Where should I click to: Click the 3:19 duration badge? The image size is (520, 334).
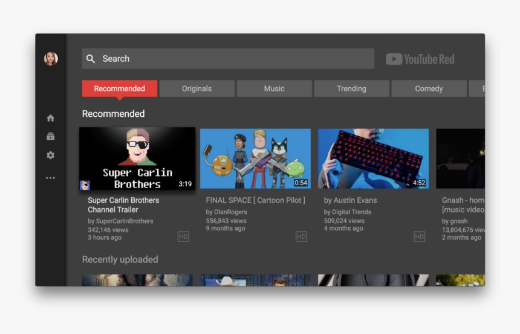click(x=185, y=184)
